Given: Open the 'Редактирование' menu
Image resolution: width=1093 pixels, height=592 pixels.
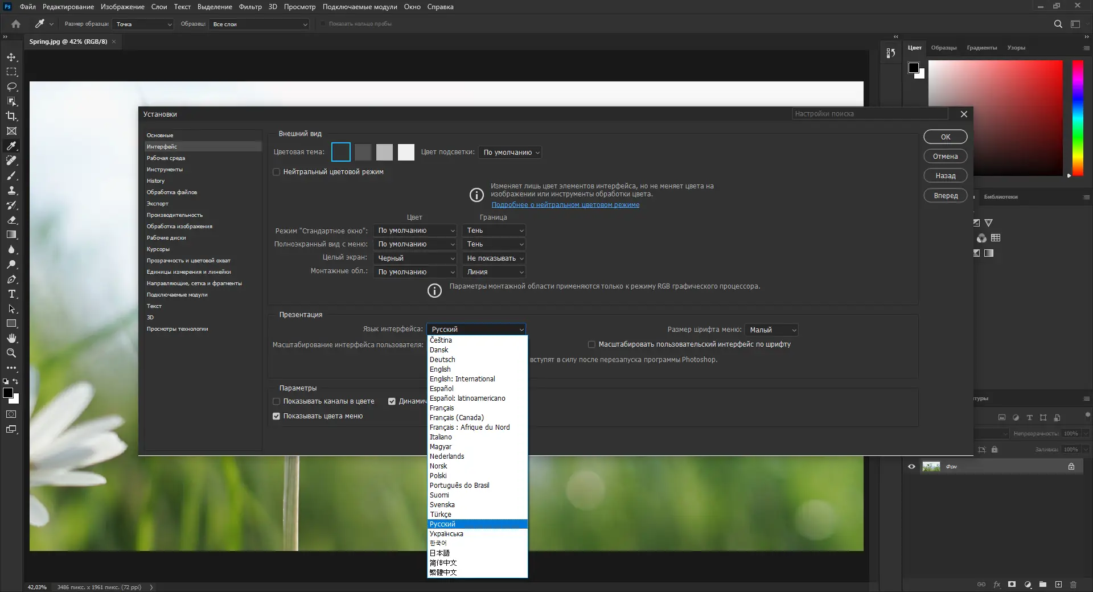Looking at the screenshot, I should pyautogui.click(x=68, y=7).
